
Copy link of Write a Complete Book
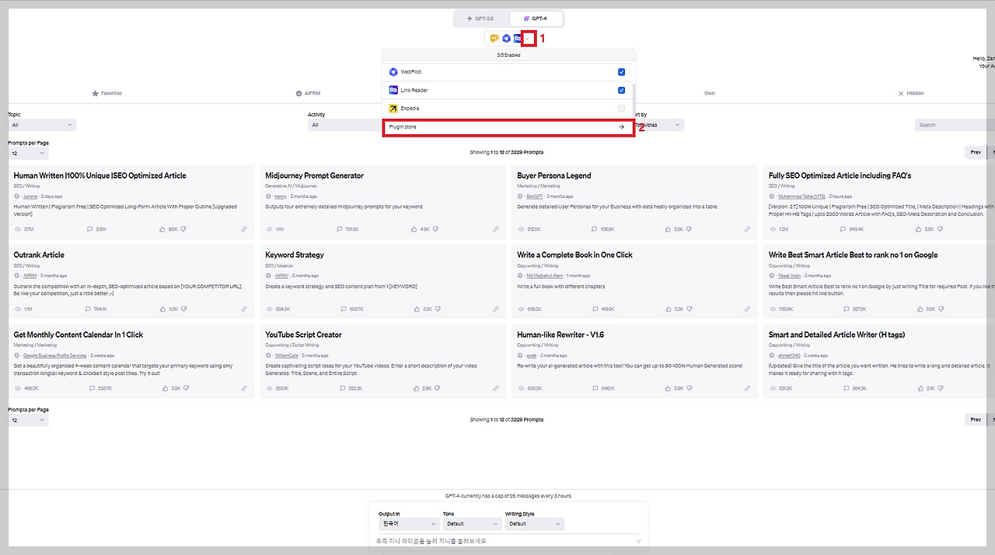click(x=748, y=308)
